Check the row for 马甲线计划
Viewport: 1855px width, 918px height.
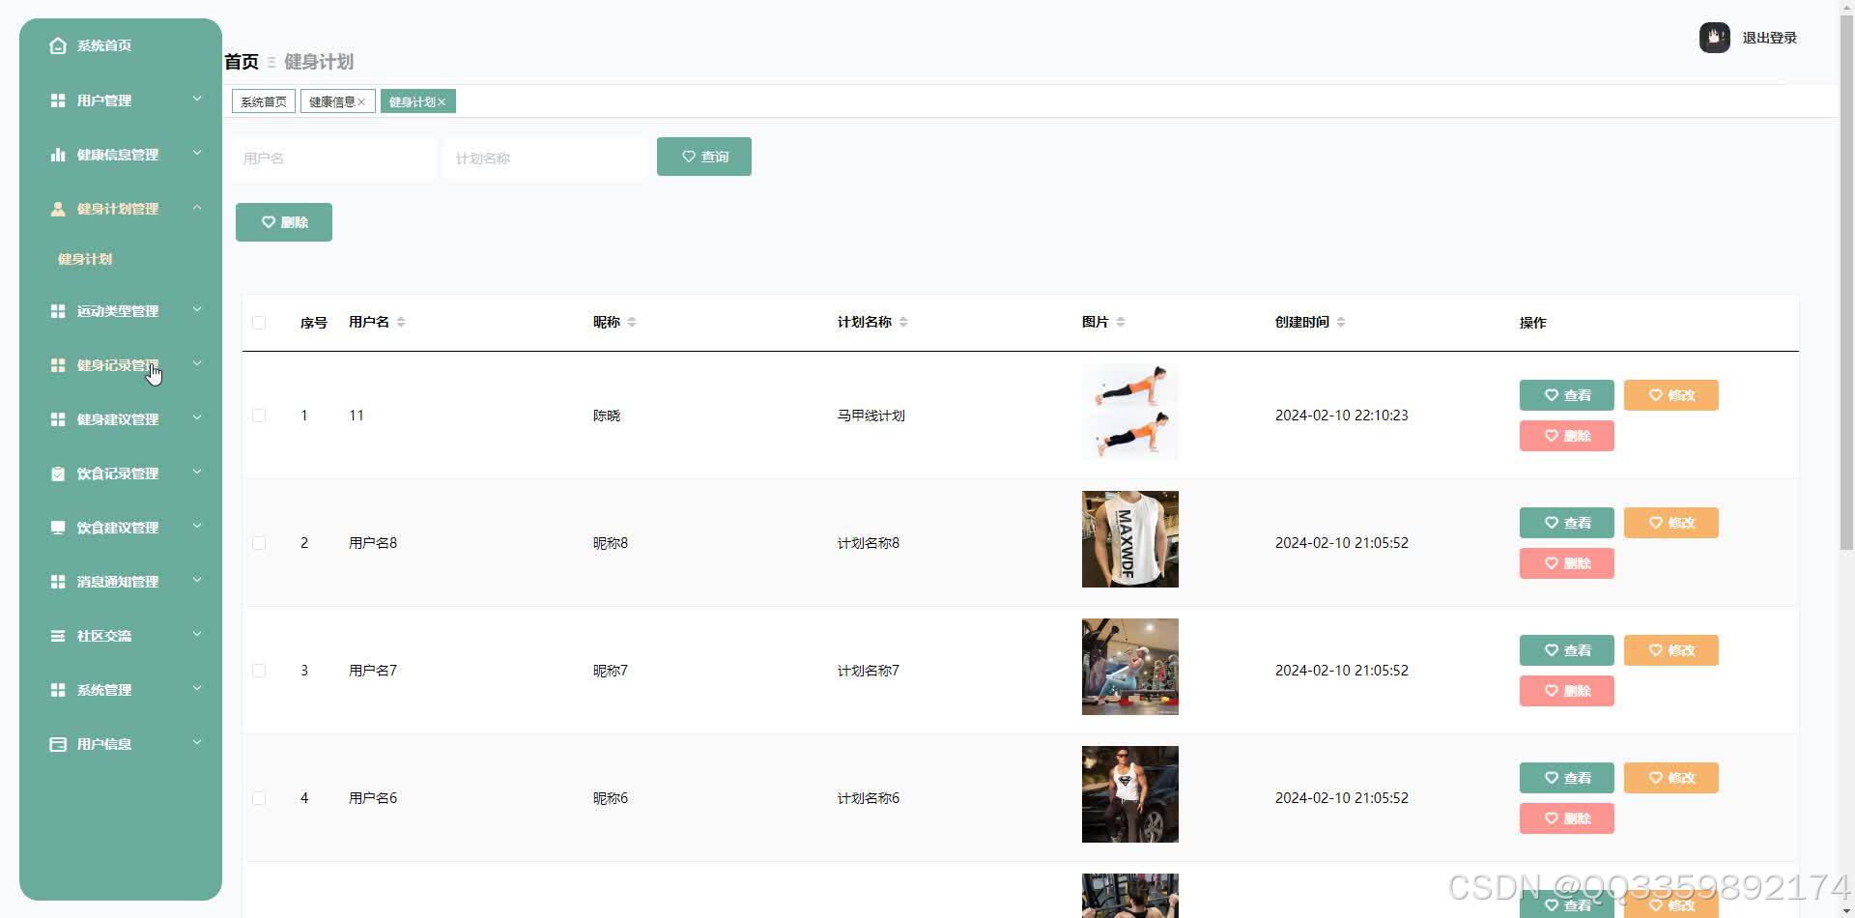[259, 416]
